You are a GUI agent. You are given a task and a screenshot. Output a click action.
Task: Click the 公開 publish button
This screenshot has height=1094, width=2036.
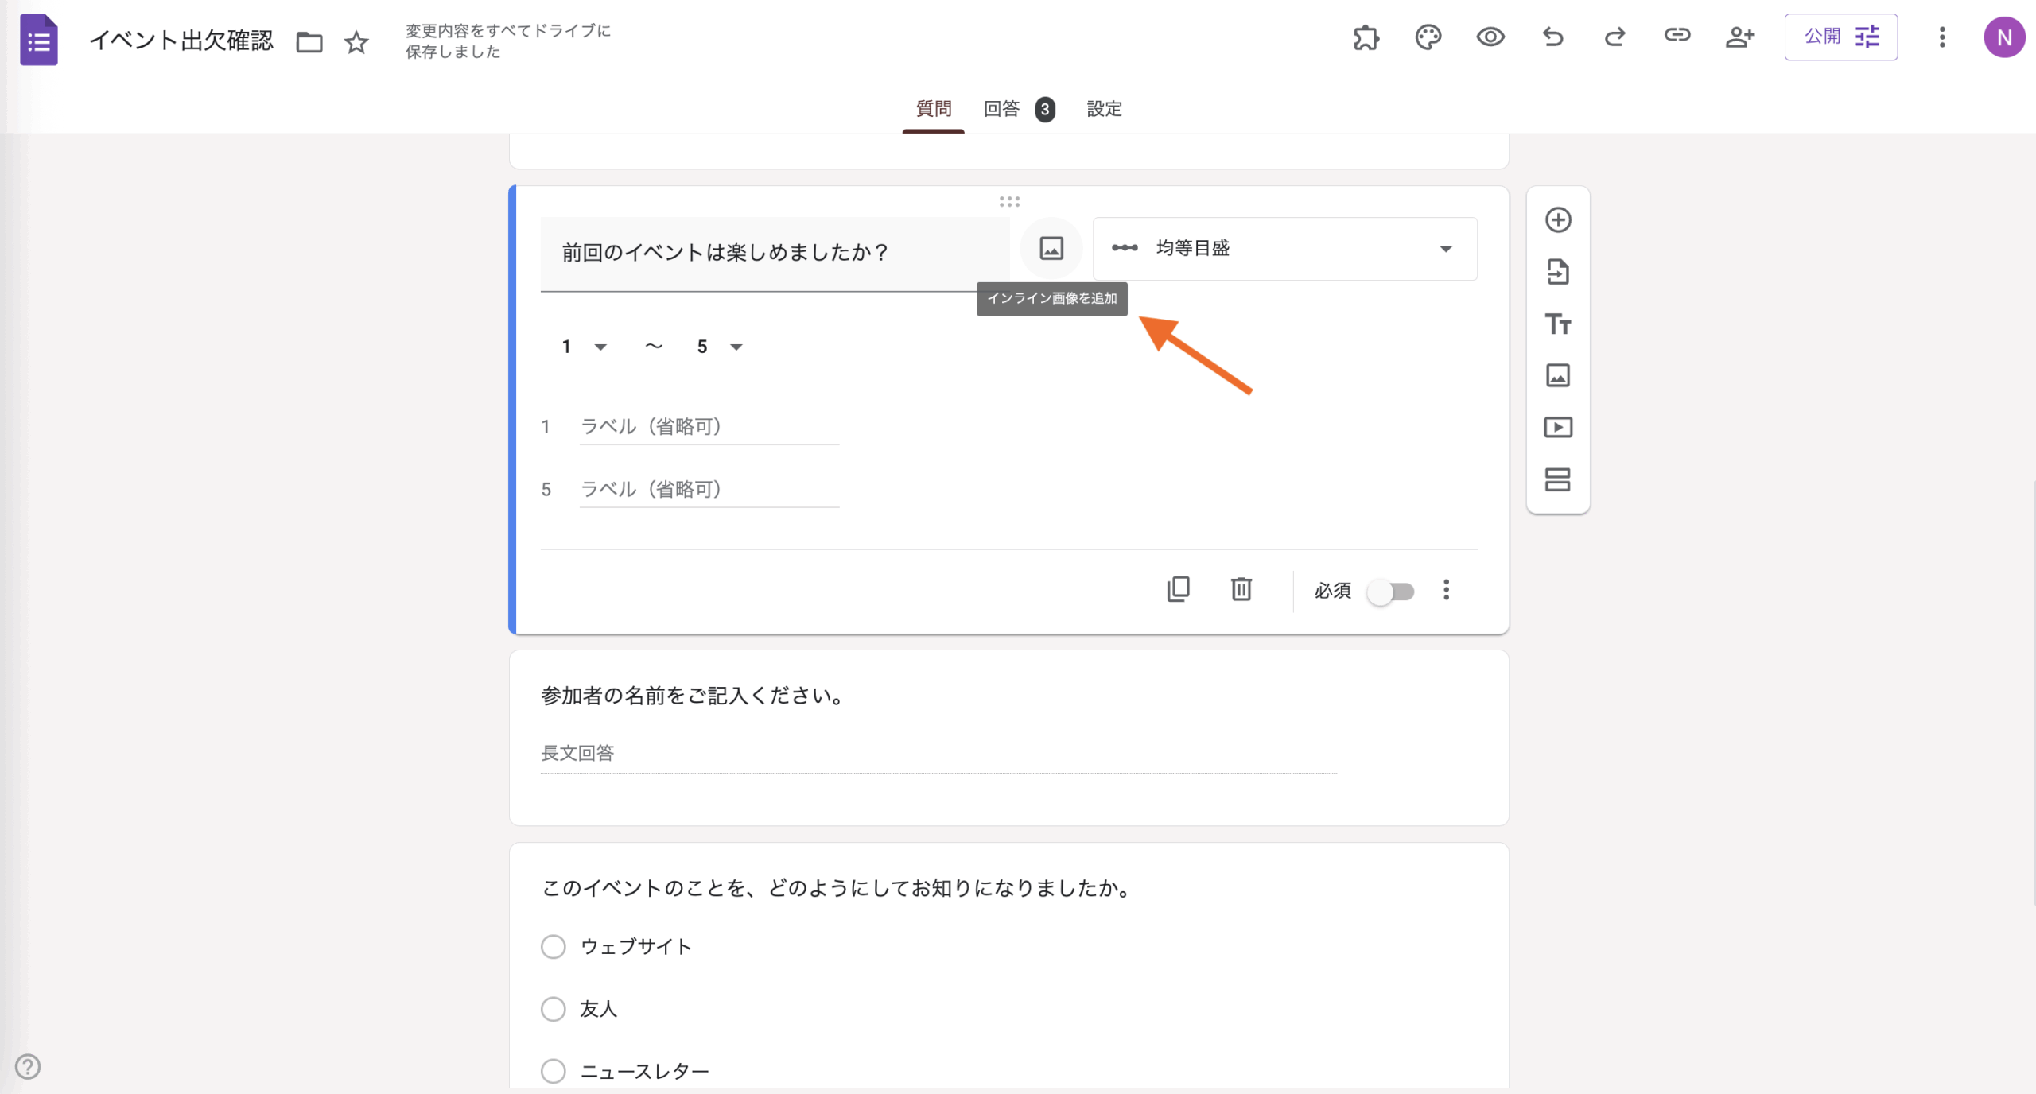1821,37
